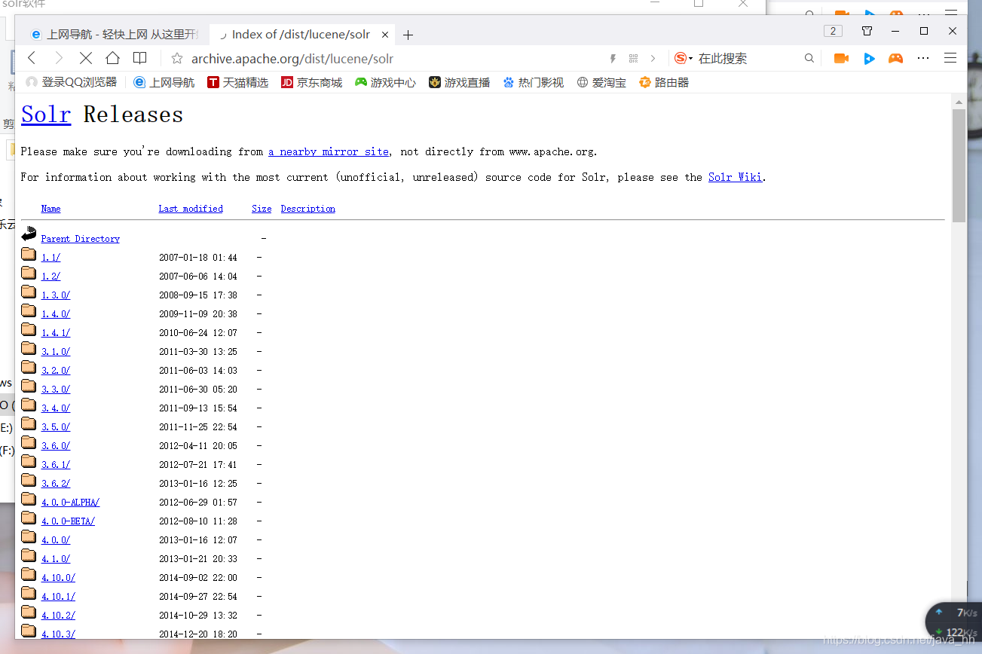Click the Solr heading link

point(46,115)
